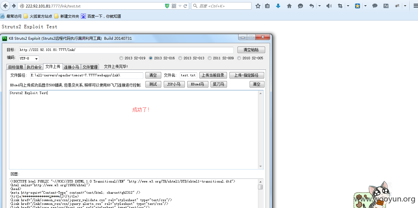This screenshot has height=208, width=418.
Task: Switch to 连接小马 tab
Action: click(x=72, y=67)
